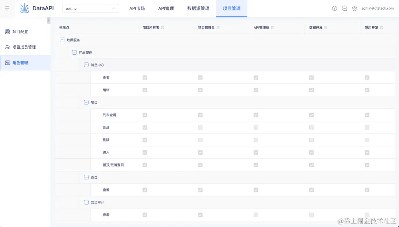Screen dimensions: 399x227
Task: Click the message bubble icon near the avatar
Action: pos(344,8)
